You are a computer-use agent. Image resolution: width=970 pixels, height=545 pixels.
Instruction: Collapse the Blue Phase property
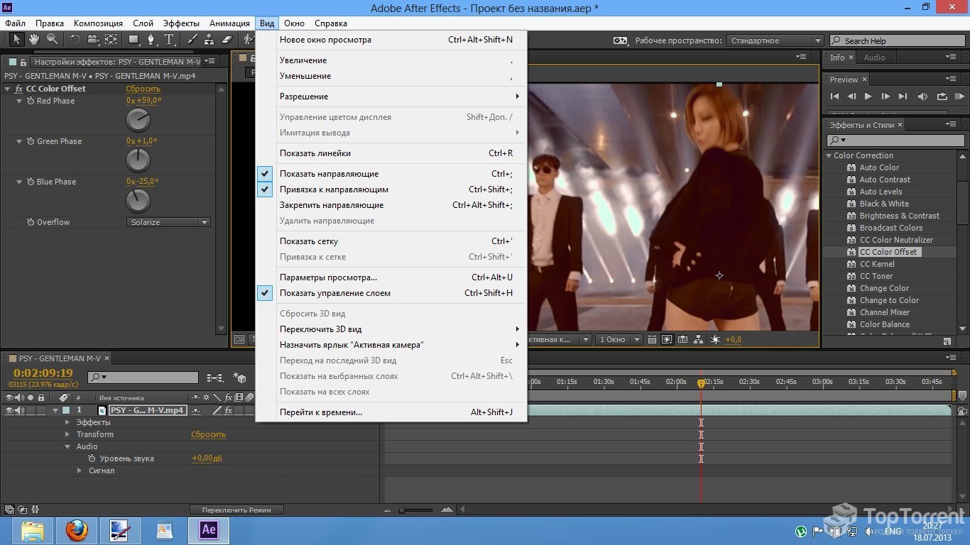[x=19, y=182]
